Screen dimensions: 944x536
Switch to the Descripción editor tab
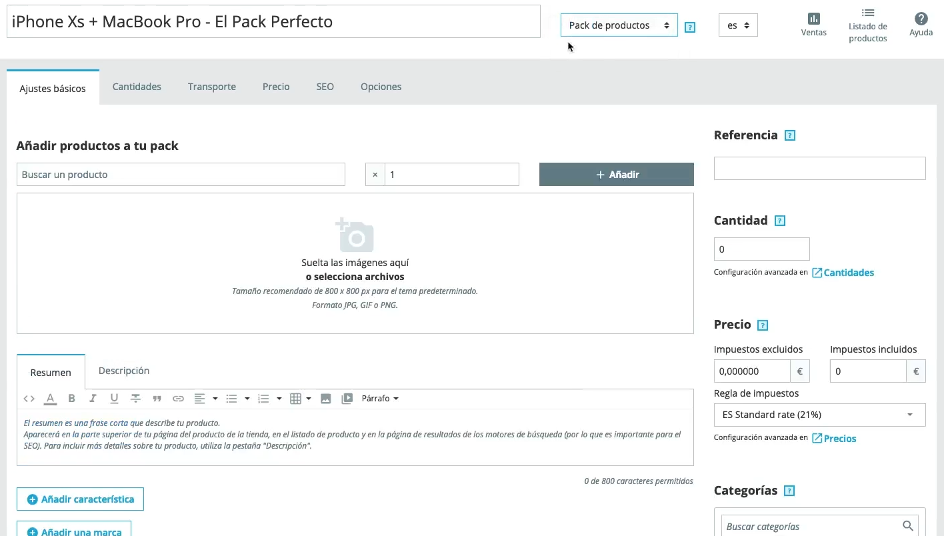coord(124,371)
